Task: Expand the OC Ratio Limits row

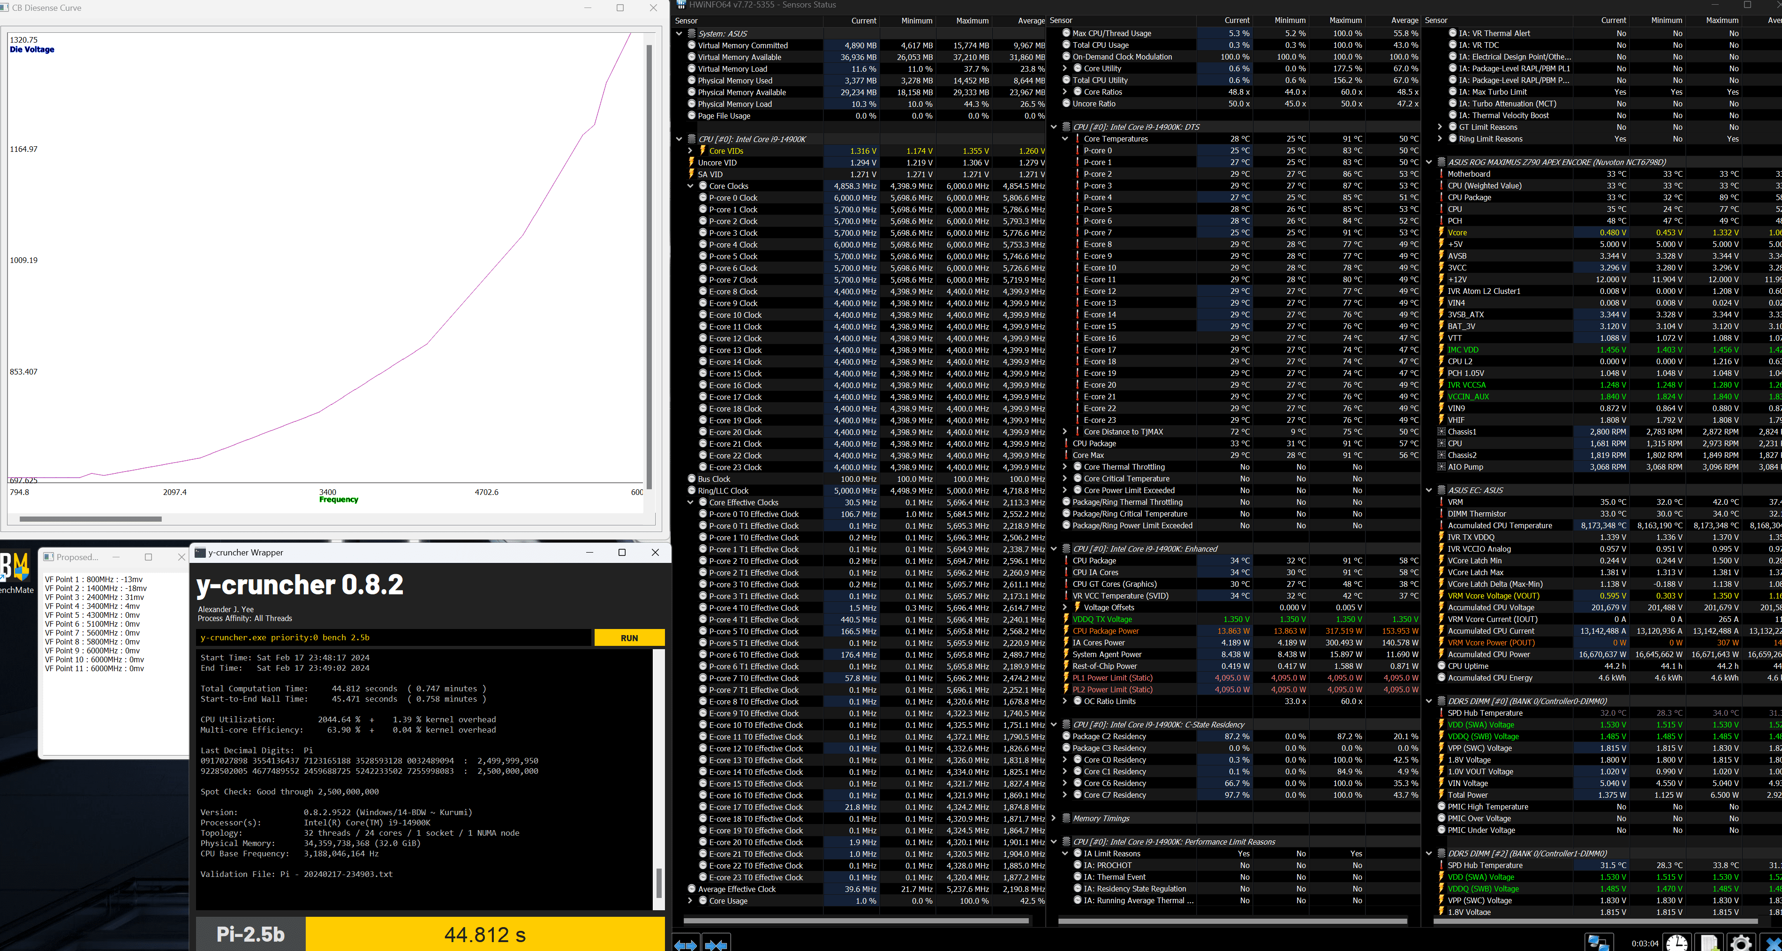Action: pos(1065,701)
